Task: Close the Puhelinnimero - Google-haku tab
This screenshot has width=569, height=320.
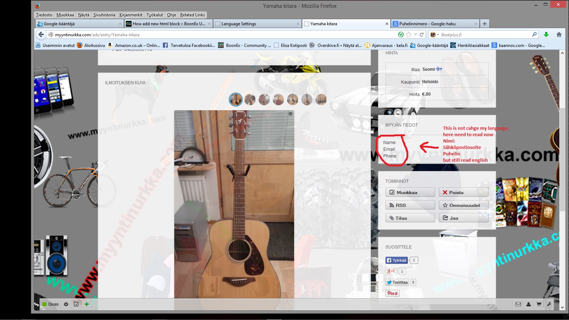Action: pos(476,24)
